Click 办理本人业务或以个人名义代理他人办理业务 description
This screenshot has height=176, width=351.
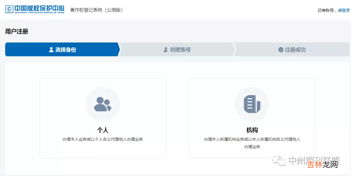click(103, 139)
